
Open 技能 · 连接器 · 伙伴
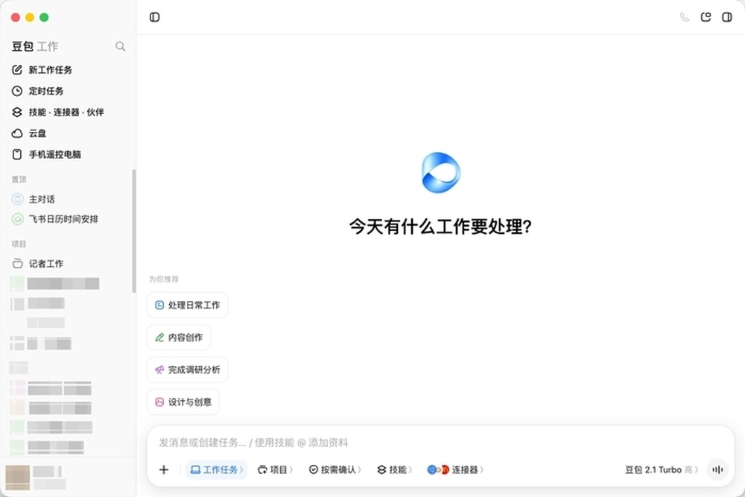(x=66, y=112)
